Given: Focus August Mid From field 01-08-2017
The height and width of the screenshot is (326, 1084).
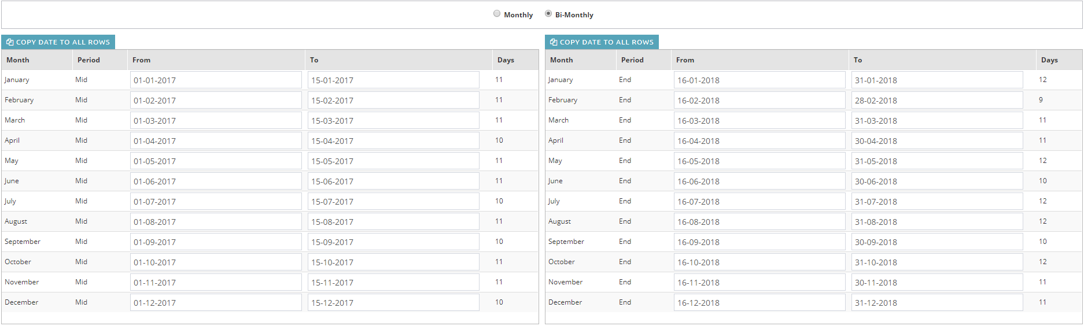Looking at the screenshot, I should (x=216, y=222).
